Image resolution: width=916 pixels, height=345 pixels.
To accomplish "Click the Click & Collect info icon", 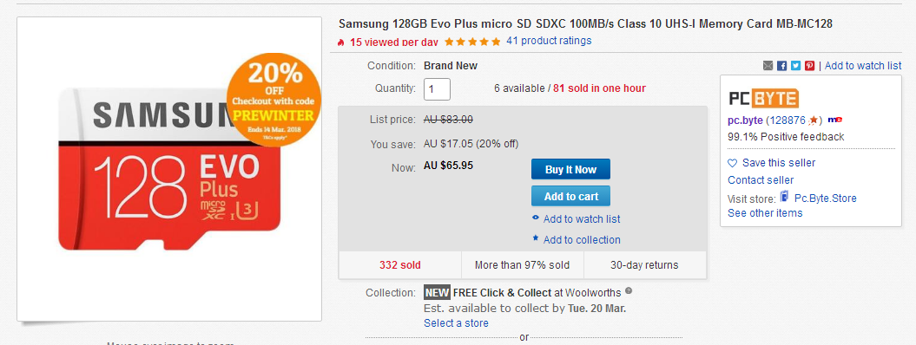I will [x=628, y=290].
